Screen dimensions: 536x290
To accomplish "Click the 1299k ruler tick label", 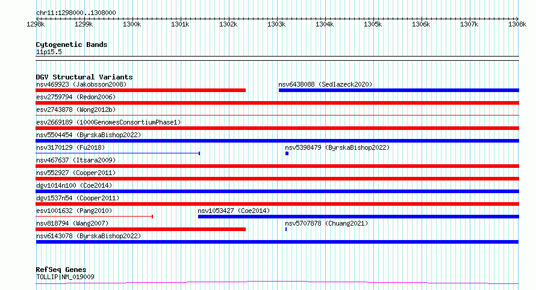I will coord(84,24).
